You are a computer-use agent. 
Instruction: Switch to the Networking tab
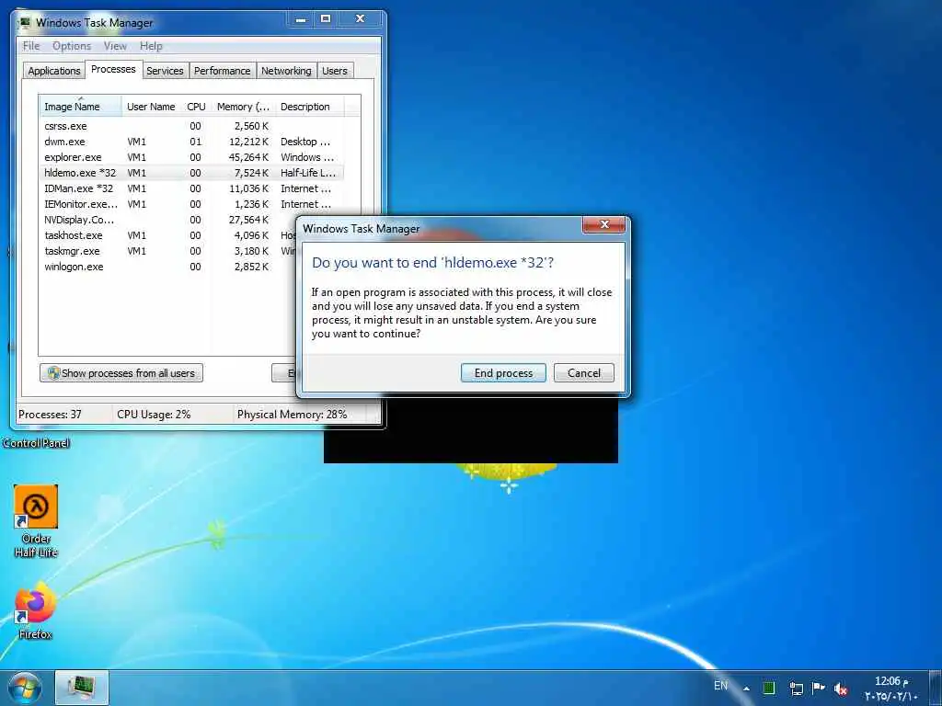point(286,71)
